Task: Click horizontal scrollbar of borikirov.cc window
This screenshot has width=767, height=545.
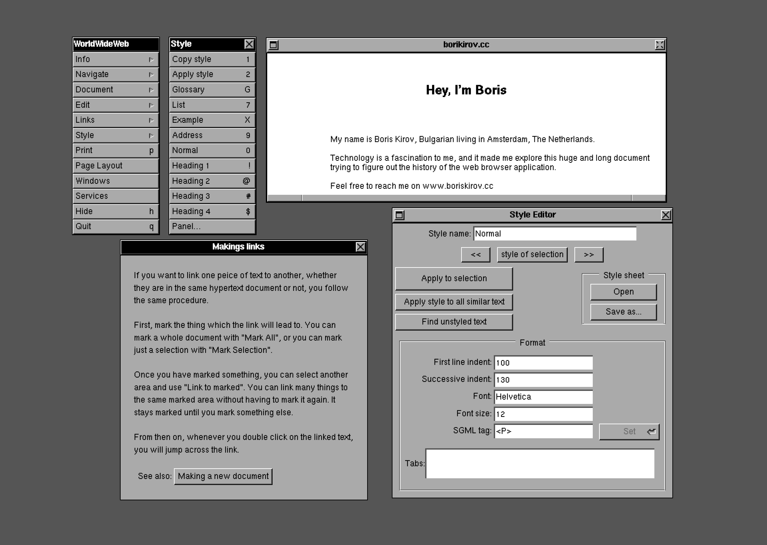Action: (x=466, y=198)
